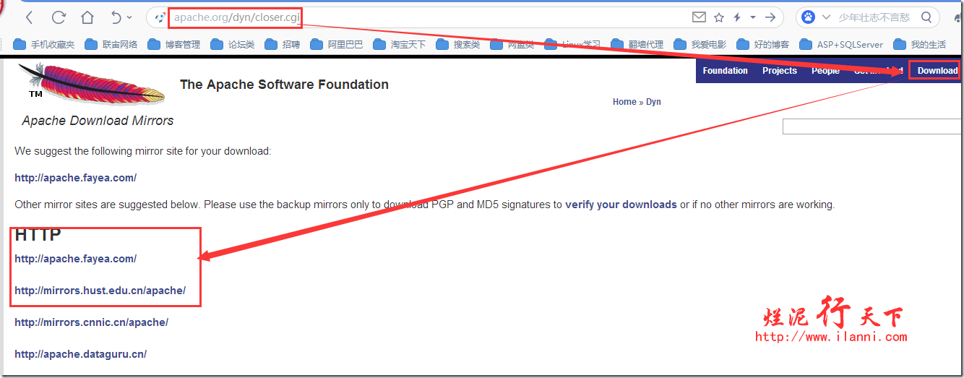Bookmark page with the star icon
This screenshot has width=964, height=378.
click(718, 17)
